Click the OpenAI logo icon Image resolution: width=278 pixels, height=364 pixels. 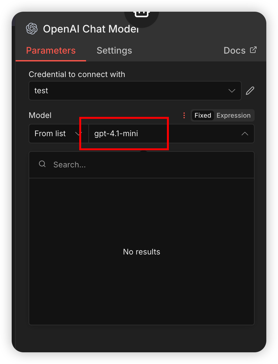pyautogui.click(x=32, y=29)
